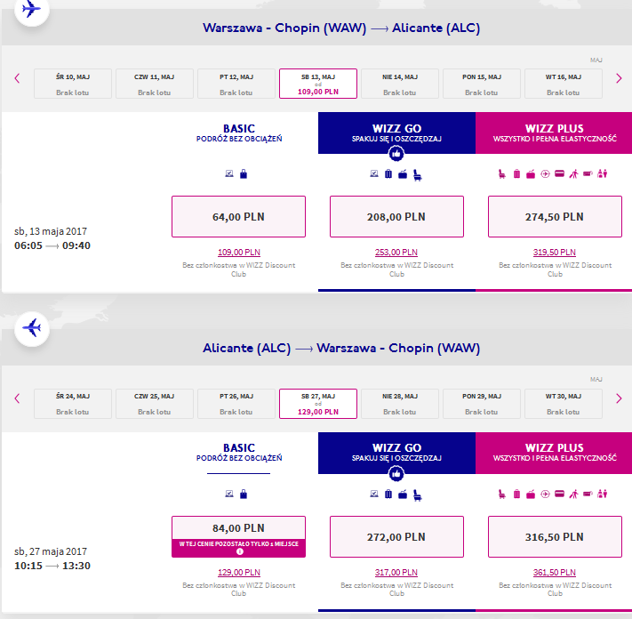Select outbound date tab WT 16, MAJ

[x=563, y=84]
